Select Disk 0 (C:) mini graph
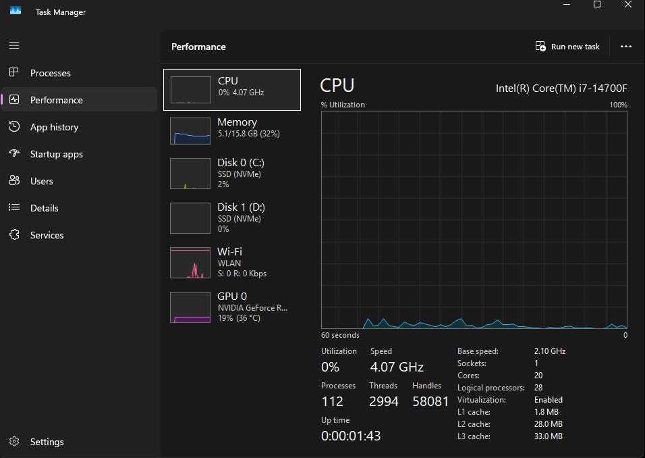 [x=190, y=174]
